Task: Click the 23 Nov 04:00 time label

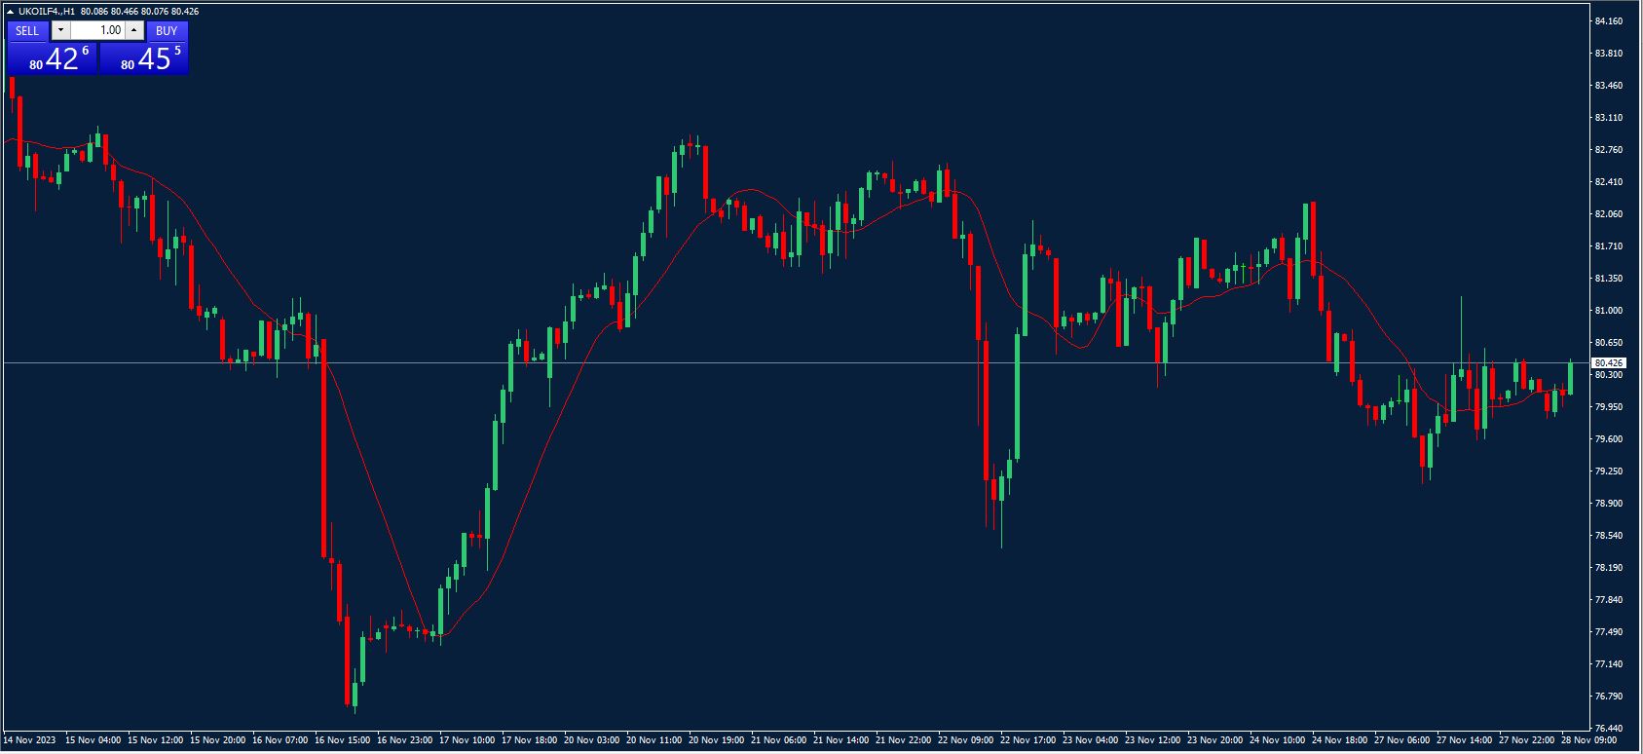Action: (1091, 740)
